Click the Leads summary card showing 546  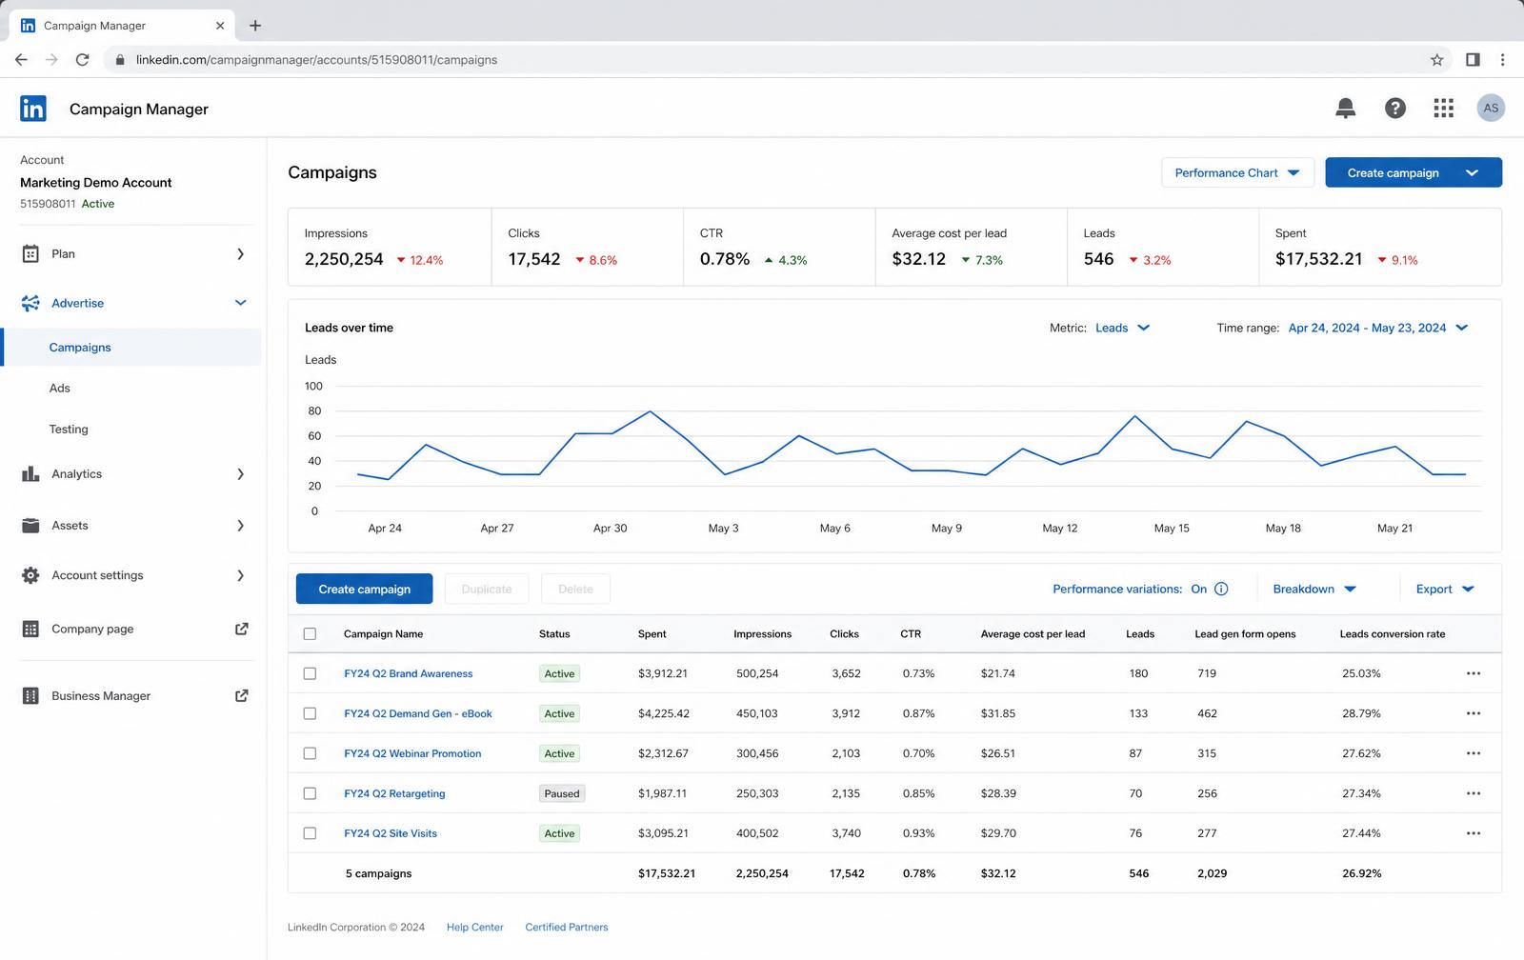pos(1162,247)
